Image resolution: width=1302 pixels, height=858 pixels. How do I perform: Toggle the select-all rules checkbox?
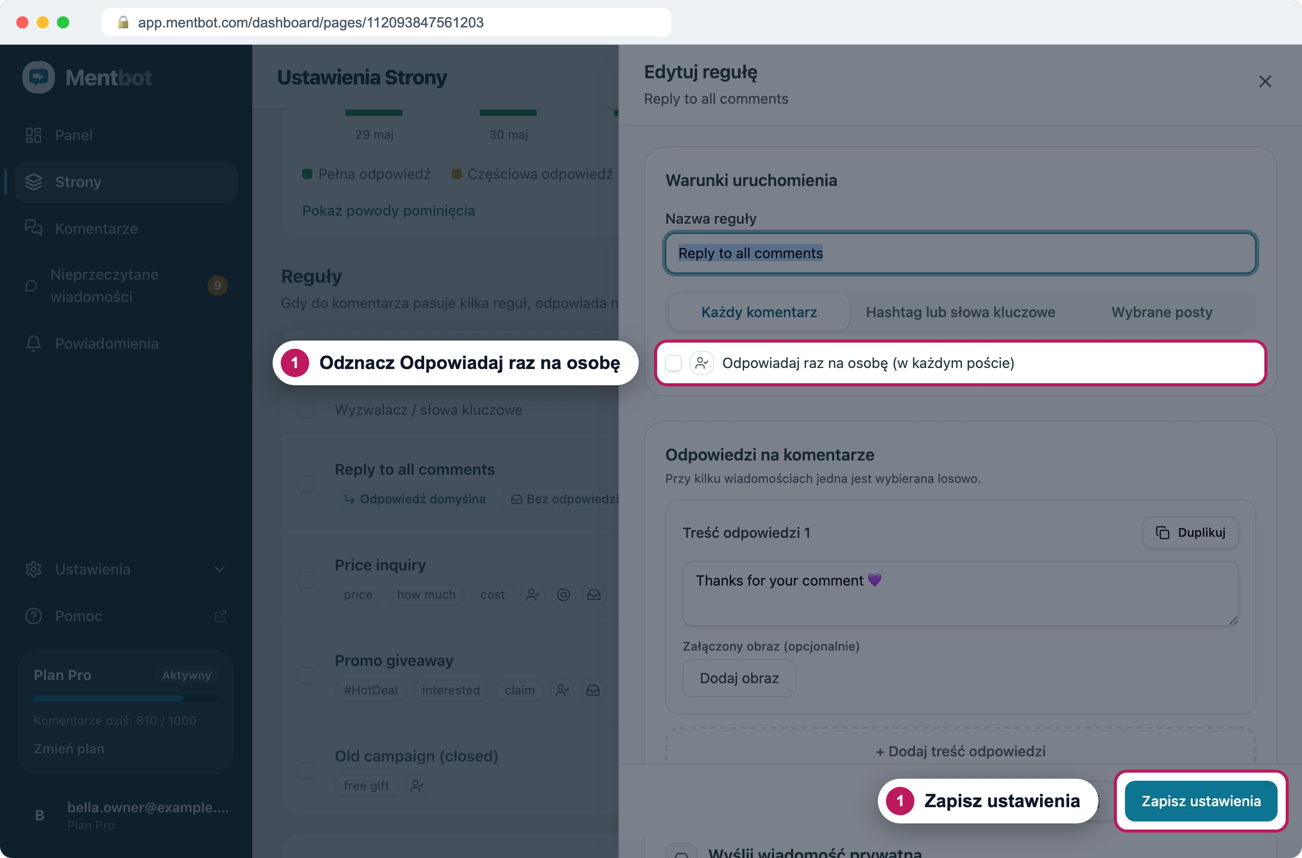click(x=306, y=410)
